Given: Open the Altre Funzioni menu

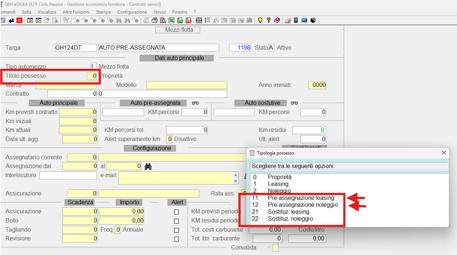Looking at the screenshot, I should click(x=76, y=12).
